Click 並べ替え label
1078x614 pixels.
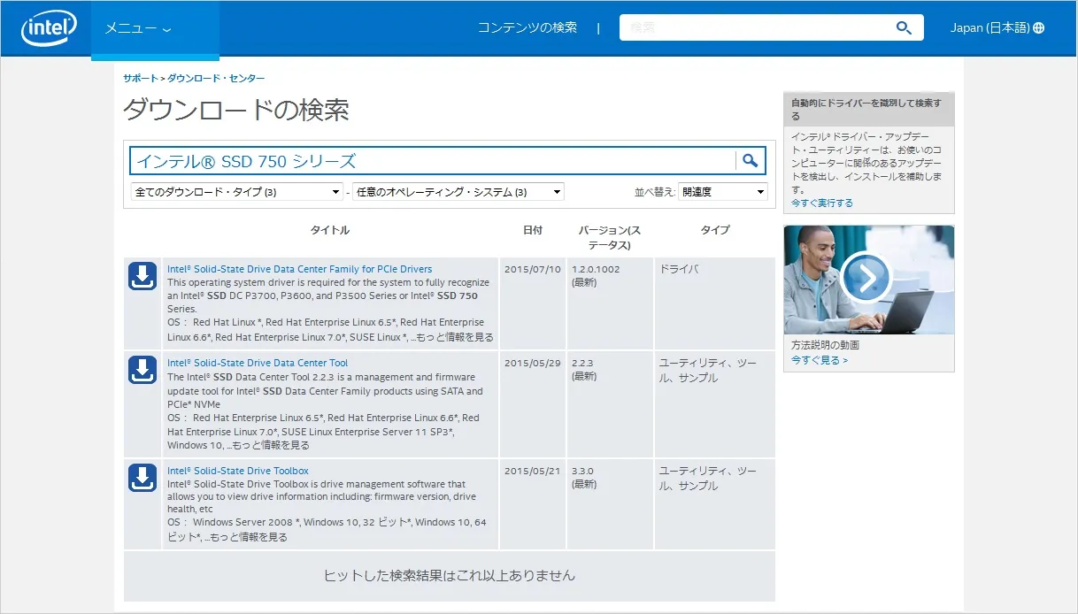(x=655, y=192)
